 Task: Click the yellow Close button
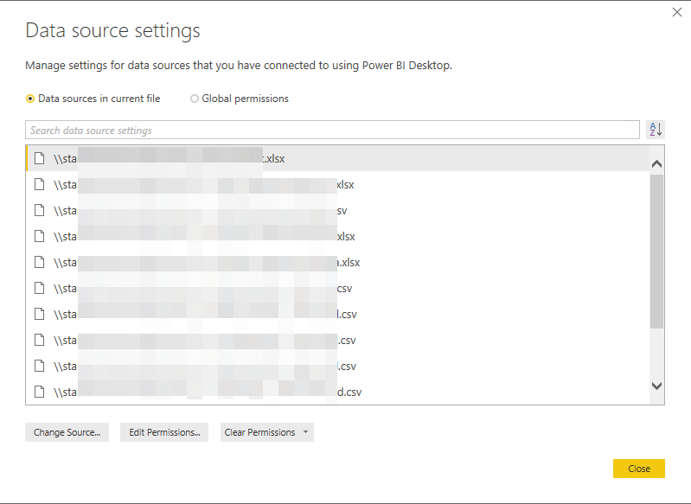point(639,469)
